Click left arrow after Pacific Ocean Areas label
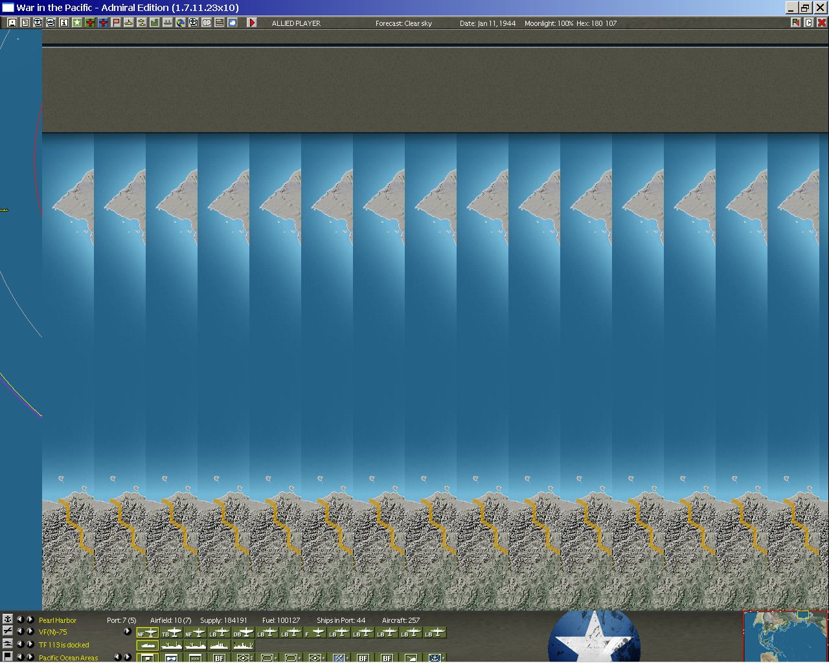This screenshot has height=663, width=829. [117, 657]
